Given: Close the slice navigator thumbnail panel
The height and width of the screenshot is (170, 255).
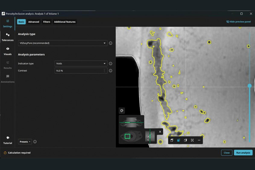Looking at the screenshot, I should (x=160, y=132).
